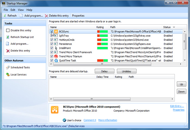This screenshot has width=190, height=130.
Task: Click the Undelay button
Action: pyautogui.click(x=127, y=71)
